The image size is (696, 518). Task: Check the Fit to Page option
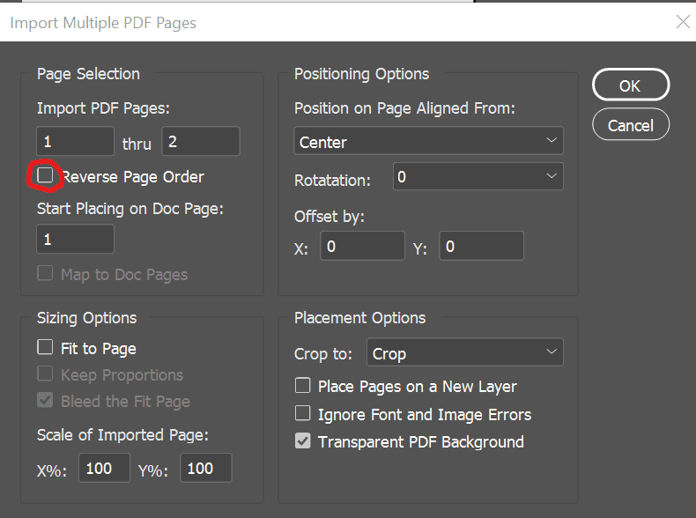pos(45,348)
